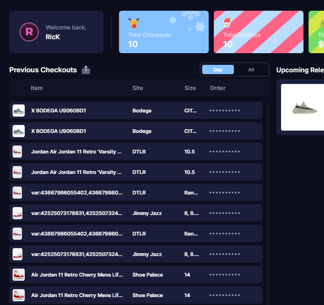Click the RicK profile avatar

29,32
